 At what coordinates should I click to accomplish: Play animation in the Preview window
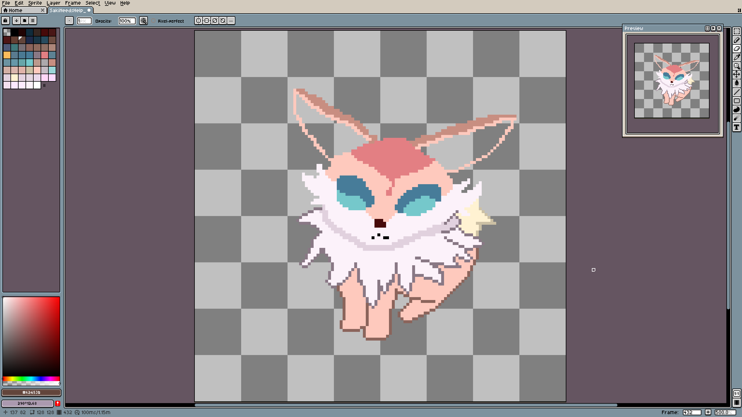[713, 28]
